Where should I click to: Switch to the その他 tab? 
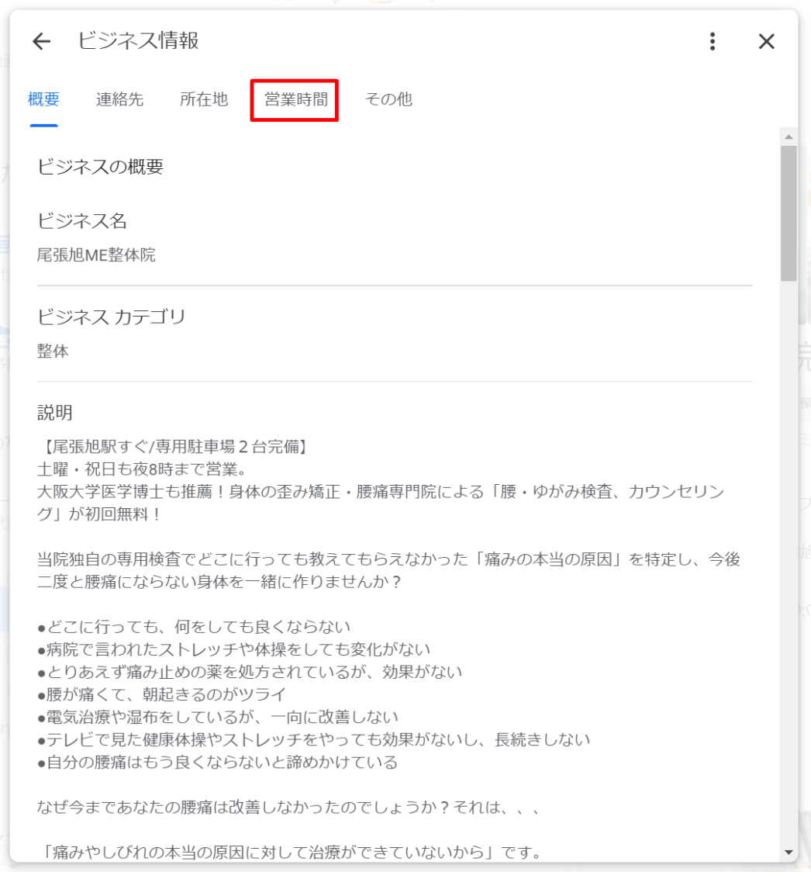[388, 99]
